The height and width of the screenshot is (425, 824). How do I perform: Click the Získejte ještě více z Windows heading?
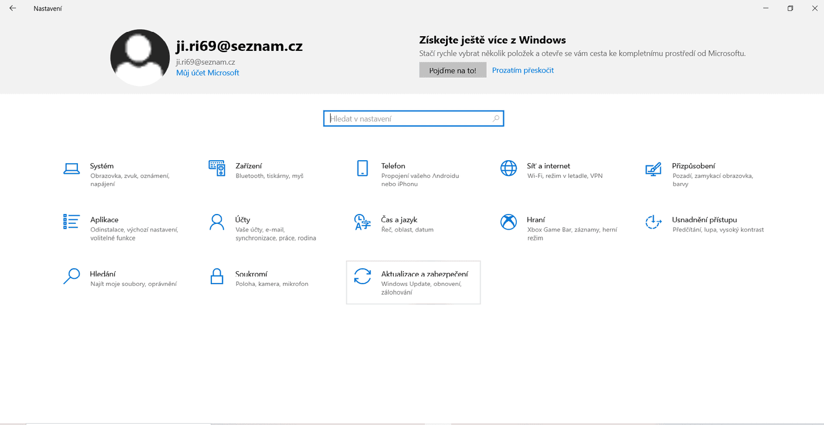(x=492, y=40)
